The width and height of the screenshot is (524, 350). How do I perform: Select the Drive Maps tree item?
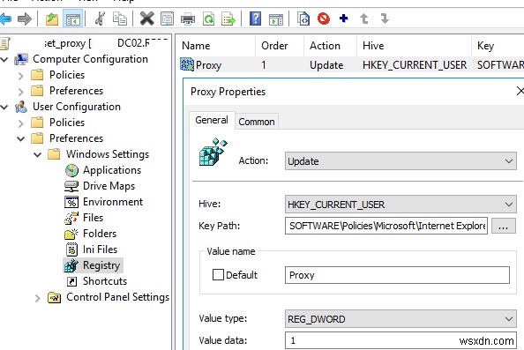pyautogui.click(x=109, y=186)
